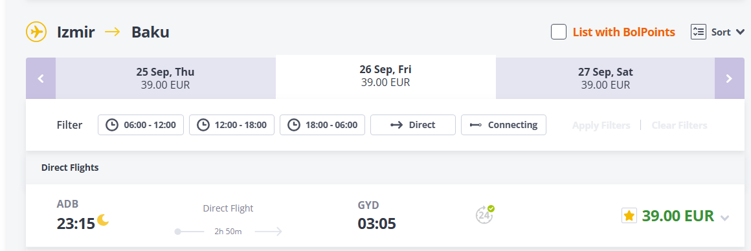The width and height of the screenshot is (751, 251).
Task: Filter by Connecting flights
Action: tap(504, 125)
